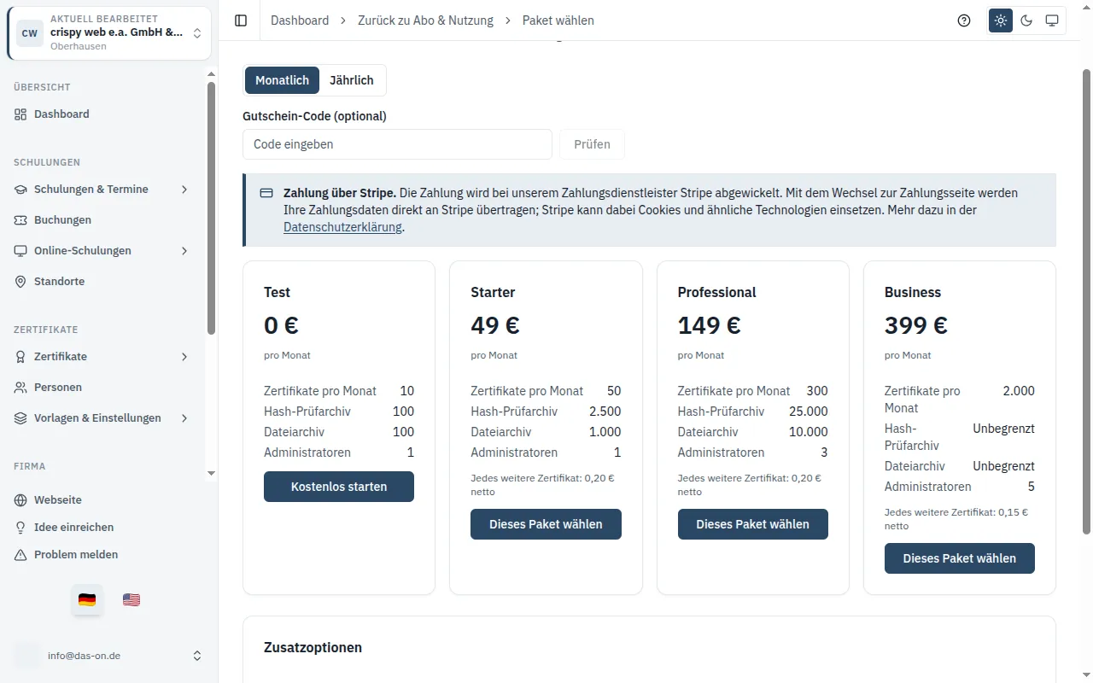Viewport: 1093px width, 683px height.
Task: Focus the Gutschein-Code input field
Action: click(x=397, y=144)
